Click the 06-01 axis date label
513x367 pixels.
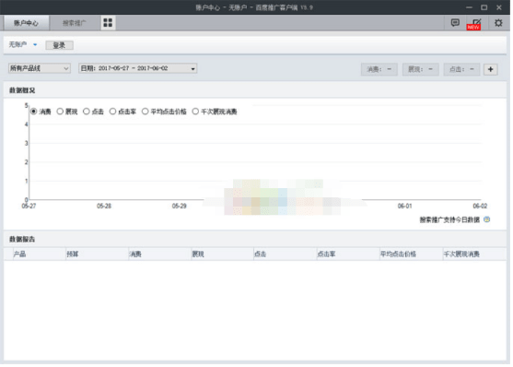404,207
